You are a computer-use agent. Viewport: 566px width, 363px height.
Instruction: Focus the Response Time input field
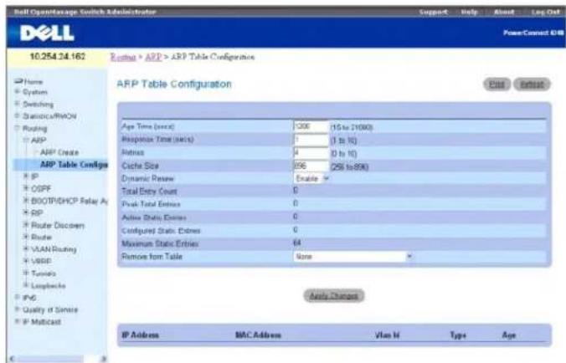[x=311, y=140]
